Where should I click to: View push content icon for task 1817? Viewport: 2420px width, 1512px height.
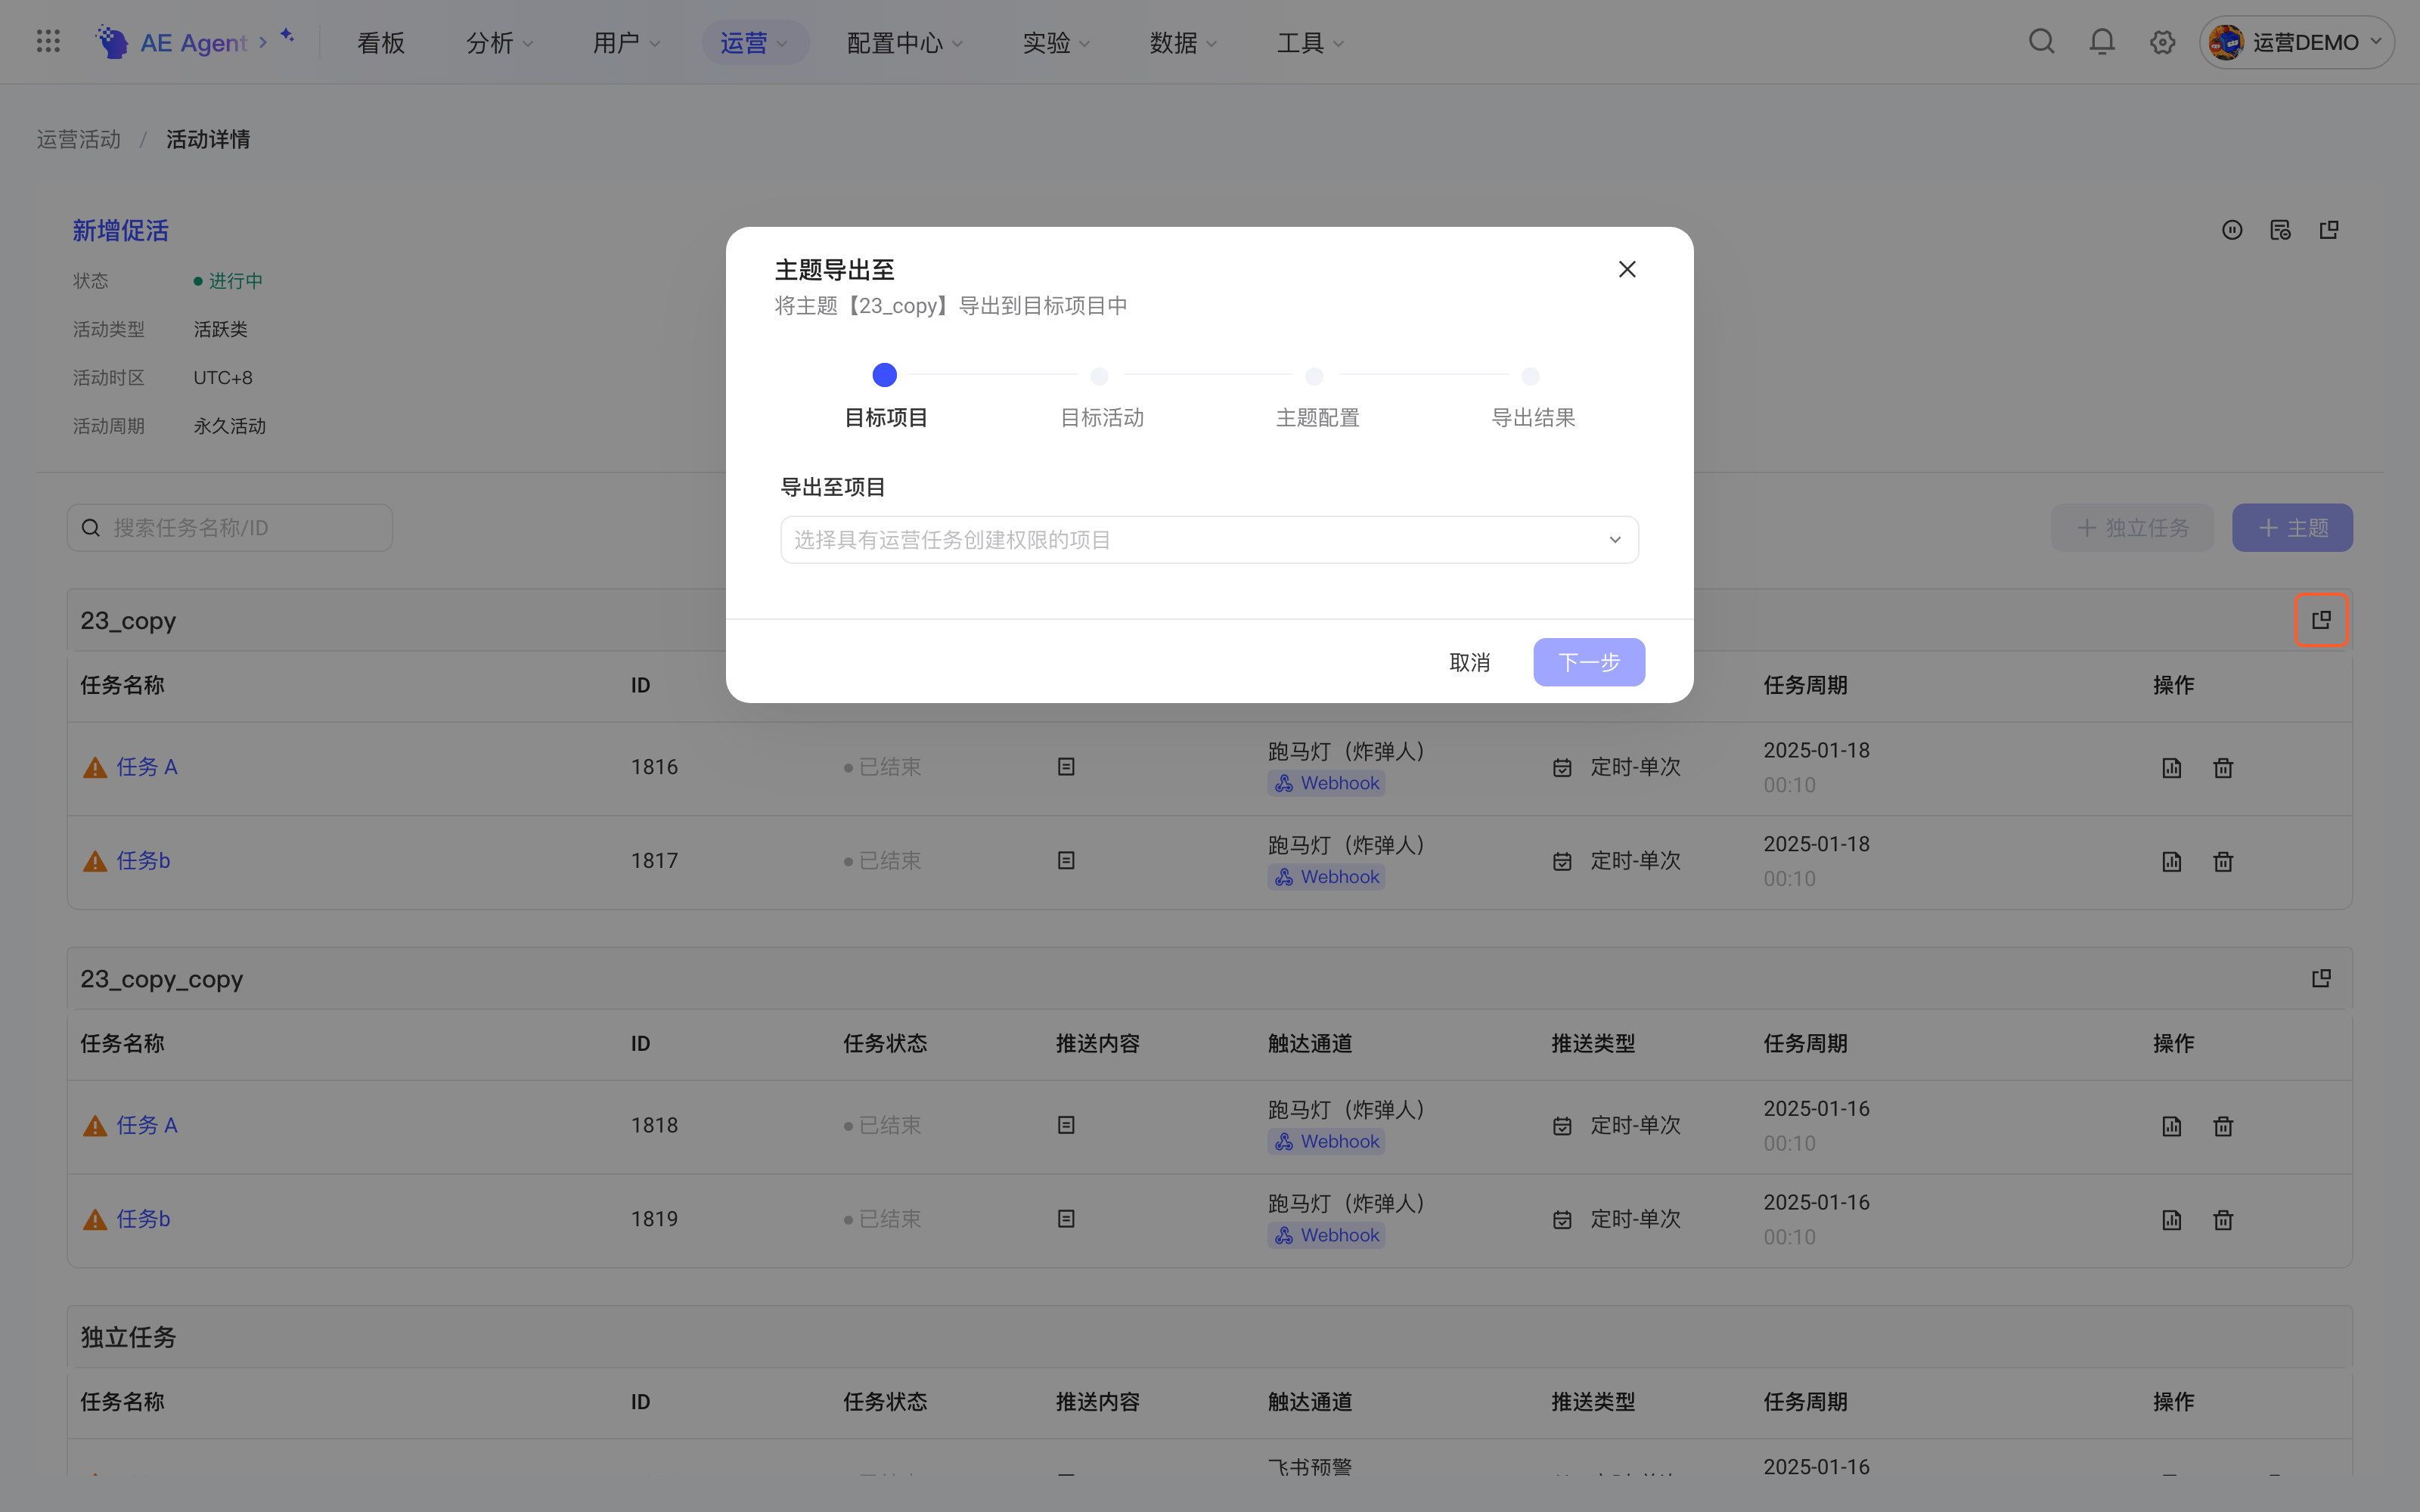click(x=1066, y=860)
